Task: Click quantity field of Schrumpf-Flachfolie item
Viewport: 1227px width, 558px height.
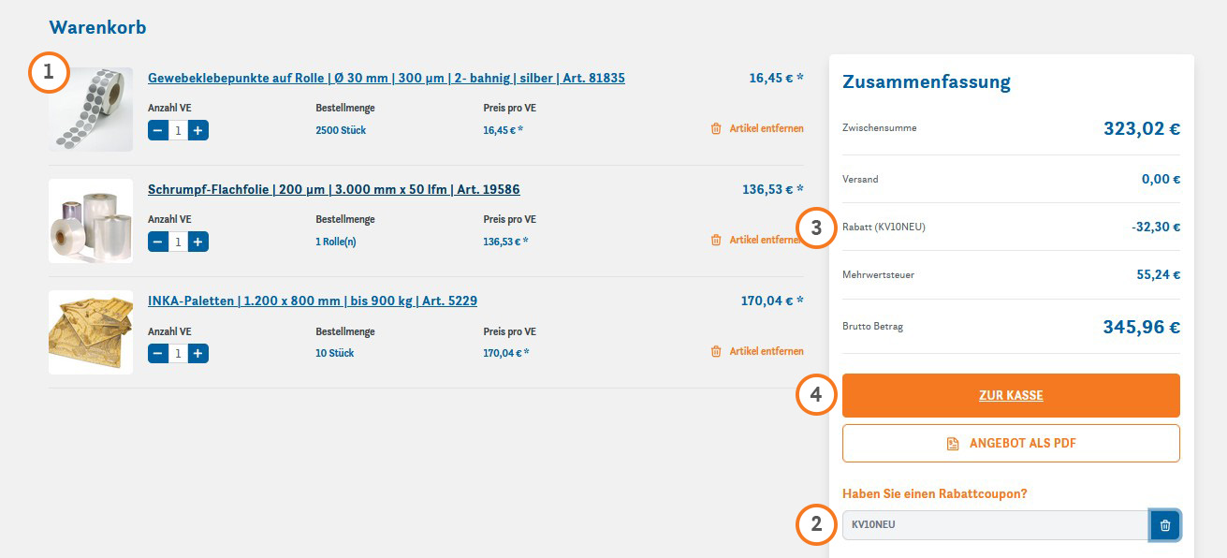Action: [178, 242]
